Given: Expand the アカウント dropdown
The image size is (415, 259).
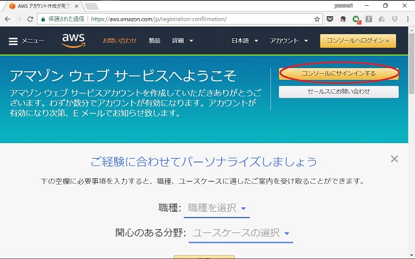Looking at the screenshot, I should [289, 41].
